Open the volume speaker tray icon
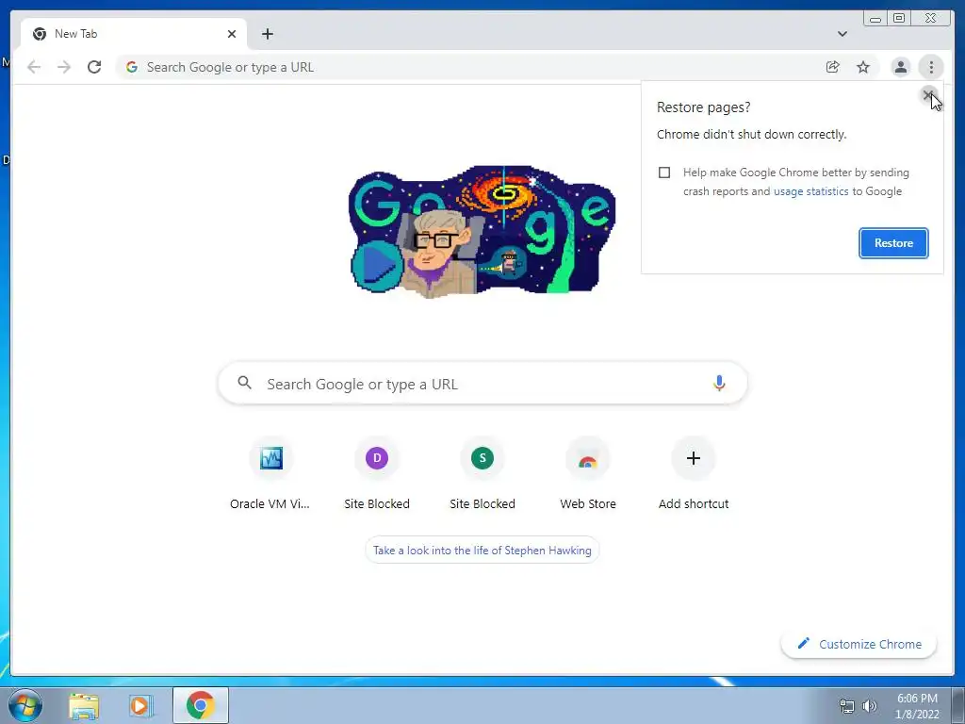Image resolution: width=965 pixels, height=724 pixels. coord(870,706)
